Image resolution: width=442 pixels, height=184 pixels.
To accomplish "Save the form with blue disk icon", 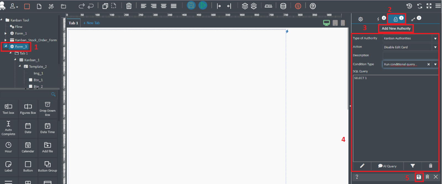I will pos(191,6).
